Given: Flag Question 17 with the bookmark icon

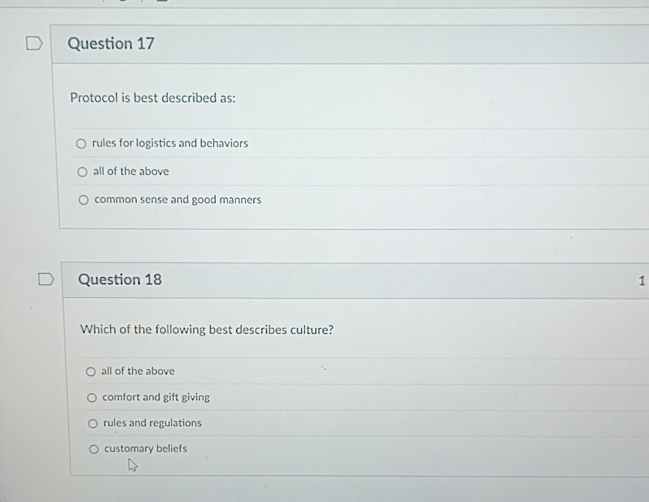Looking at the screenshot, I should click(35, 43).
